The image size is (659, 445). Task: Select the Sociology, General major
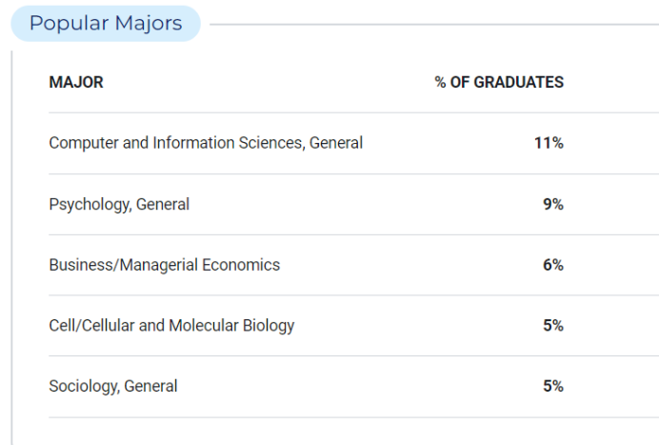click(113, 386)
